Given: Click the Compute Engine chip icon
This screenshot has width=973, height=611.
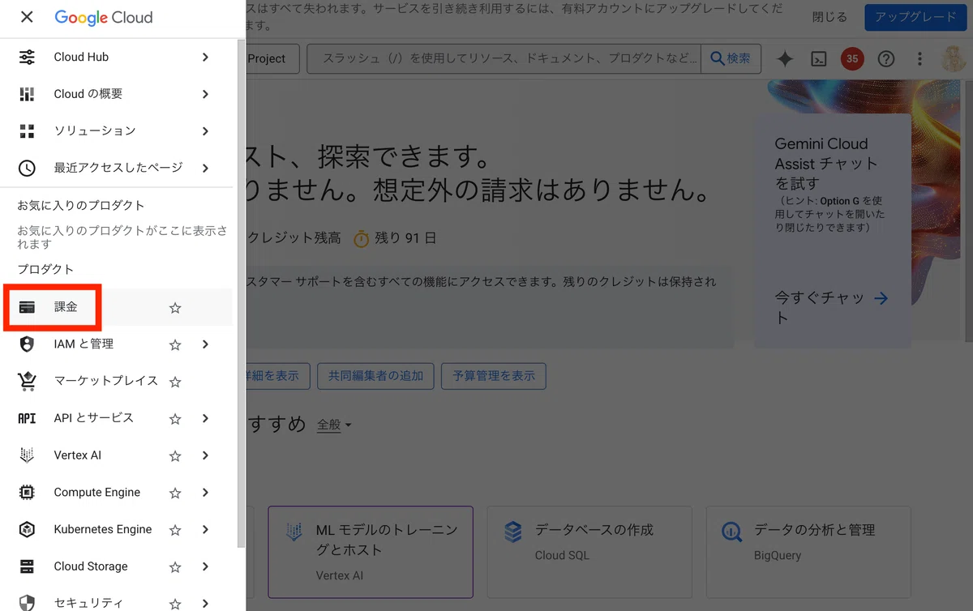Looking at the screenshot, I should [x=27, y=493].
